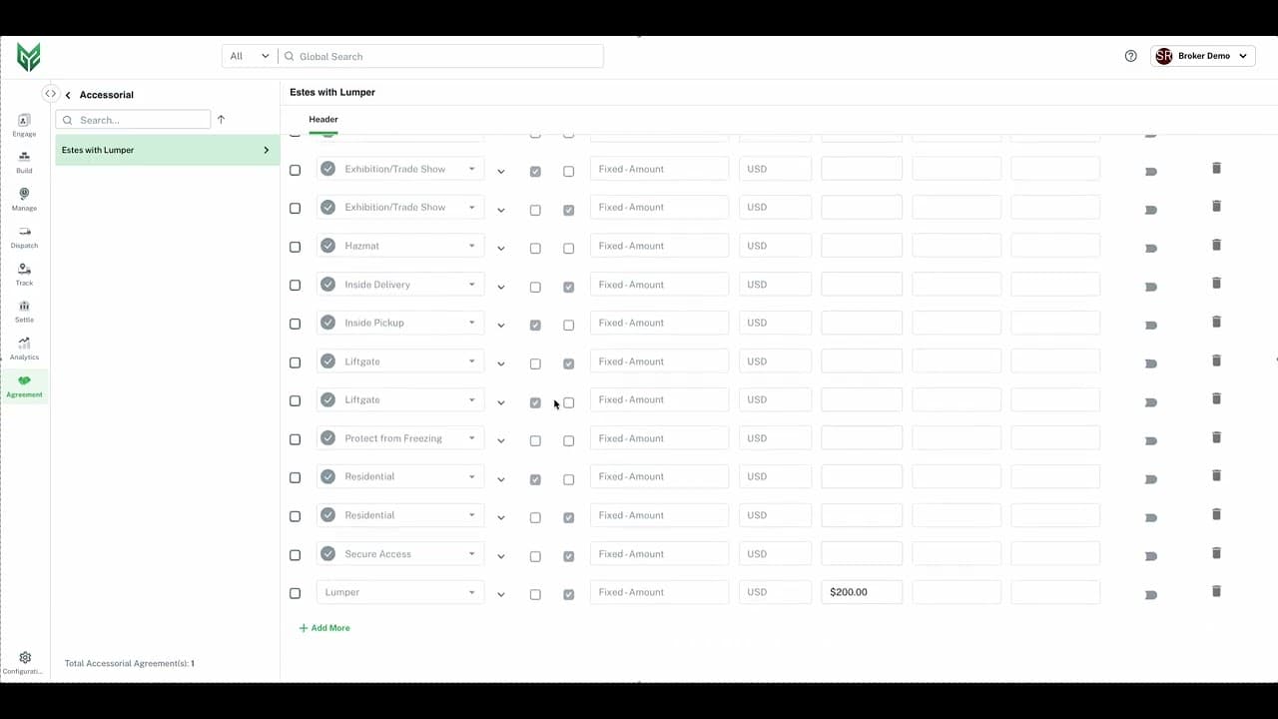
Task: Toggle sort order arrow beside search box
Action: [221, 120]
